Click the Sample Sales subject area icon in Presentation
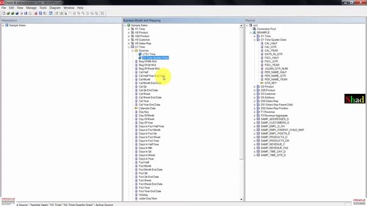 [7, 25]
